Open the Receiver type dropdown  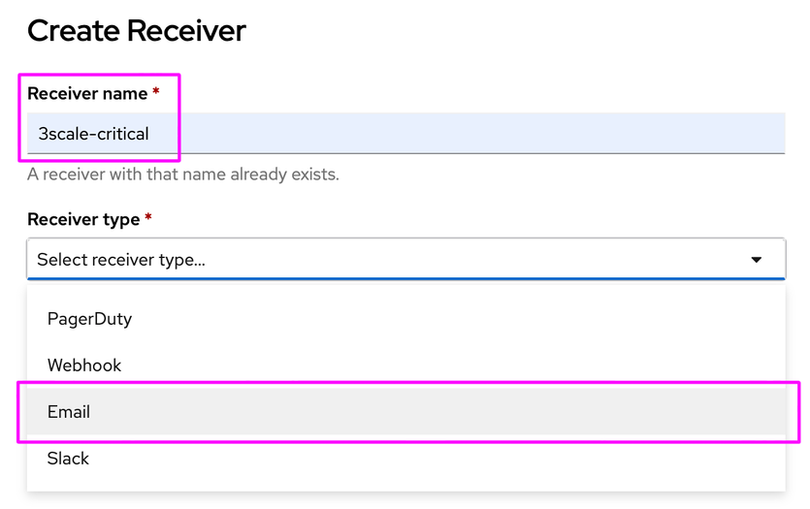pyautogui.click(x=405, y=260)
